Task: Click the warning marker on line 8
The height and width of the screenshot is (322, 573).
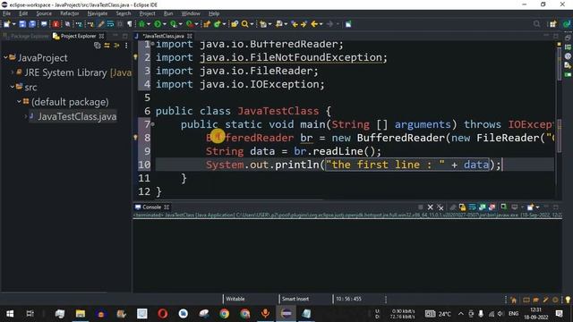Action: [x=135, y=138]
